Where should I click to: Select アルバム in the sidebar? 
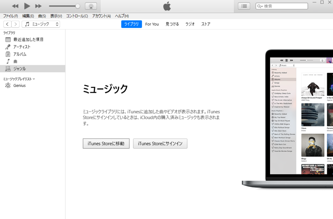(x=33, y=54)
